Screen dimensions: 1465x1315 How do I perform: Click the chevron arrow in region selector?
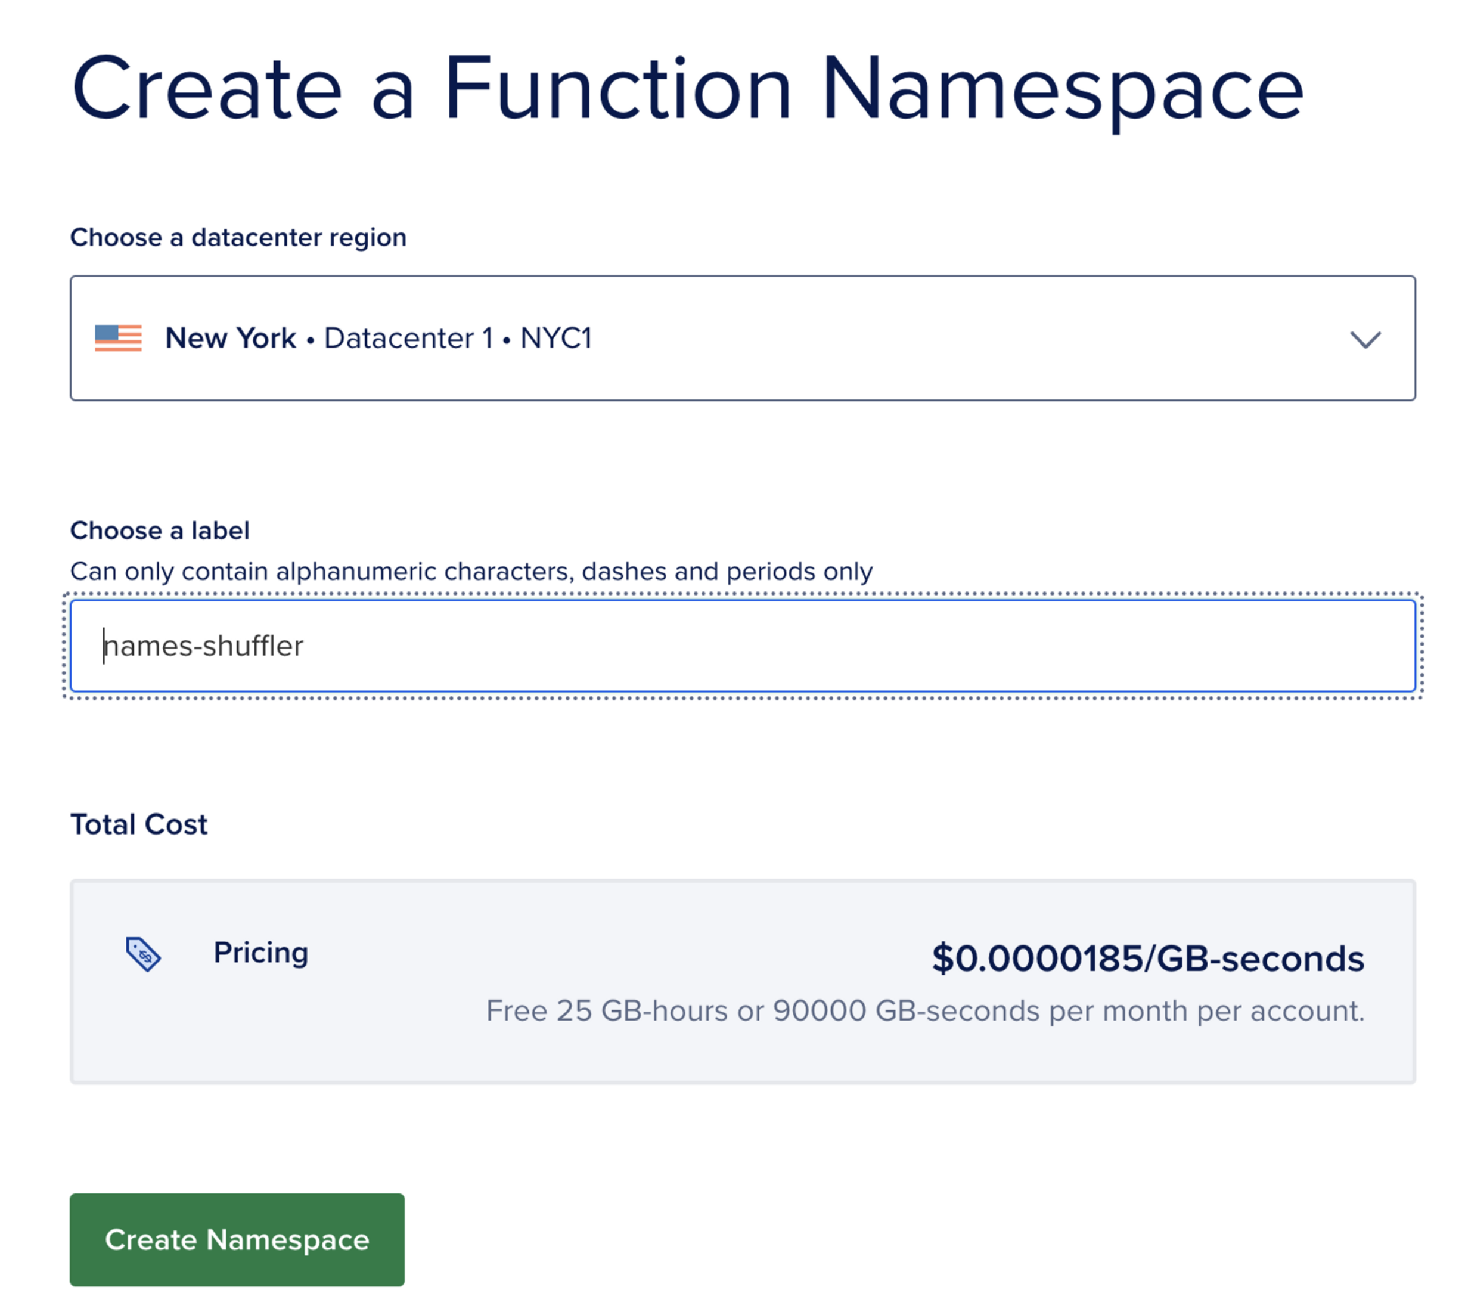tap(1365, 339)
